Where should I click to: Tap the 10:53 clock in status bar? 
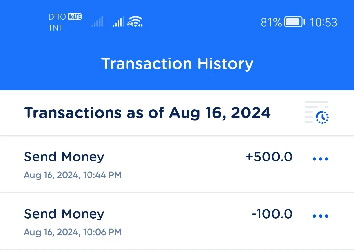[x=323, y=22]
